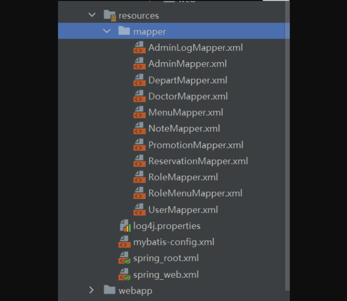Image resolution: width=347 pixels, height=301 pixels.
Task: Collapse the mapper folder chevron
Action: click(x=107, y=32)
